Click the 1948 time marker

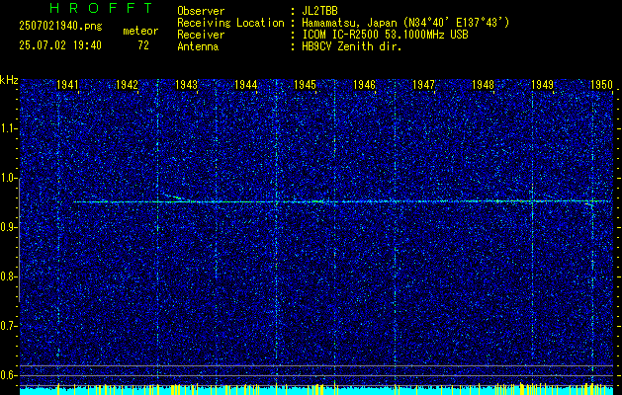point(483,84)
